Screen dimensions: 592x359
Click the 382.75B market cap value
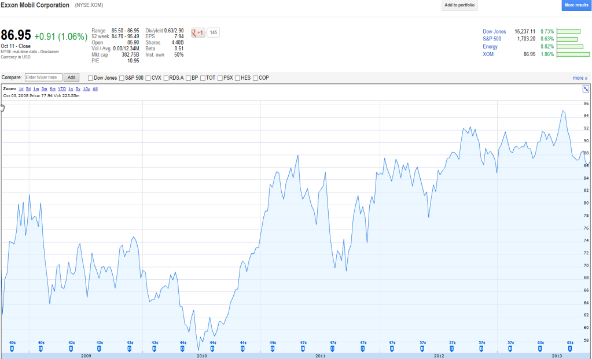click(x=130, y=55)
